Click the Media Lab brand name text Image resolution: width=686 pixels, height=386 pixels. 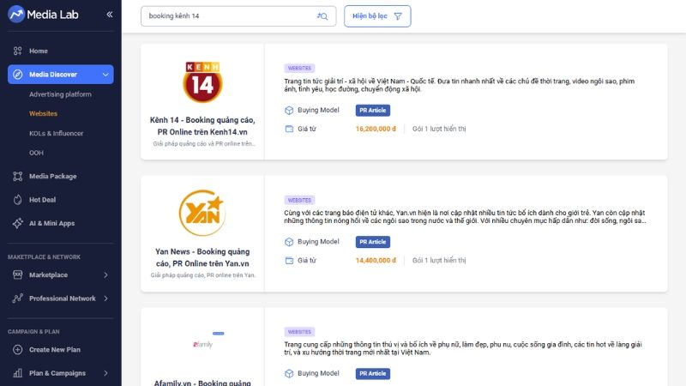click(52, 15)
